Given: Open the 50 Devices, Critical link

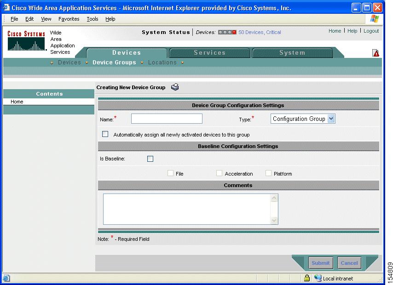Looking at the screenshot, I should (x=260, y=32).
